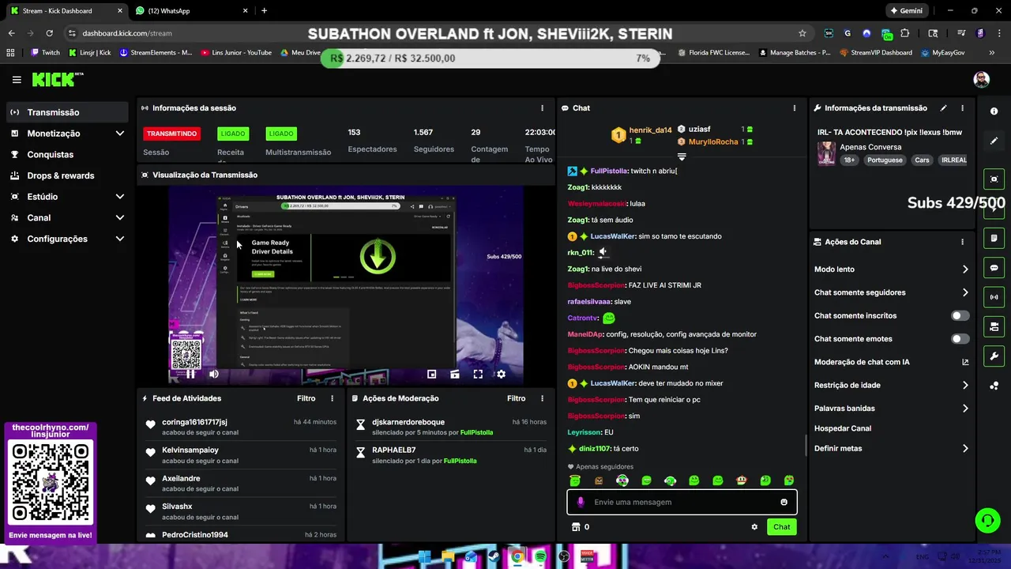Screen dimensions: 1011x569
Task: Open StreamVIP Dashboard bookmark
Action: (x=876, y=53)
